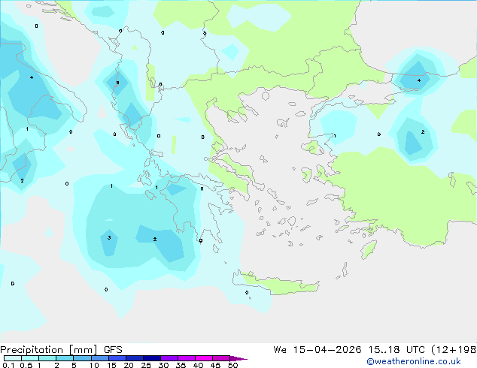Click the legend label '45'
477x368 pixels.
pyautogui.click(x=215, y=365)
